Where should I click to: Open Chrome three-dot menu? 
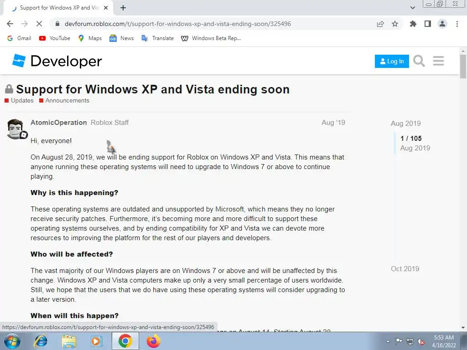coord(457,24)
